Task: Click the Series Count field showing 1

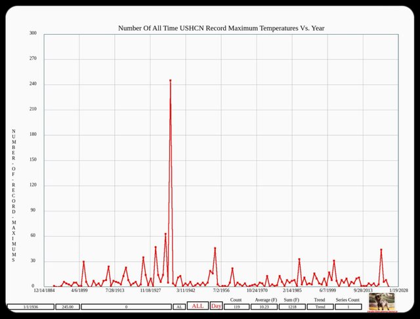Action: [348, 307]
